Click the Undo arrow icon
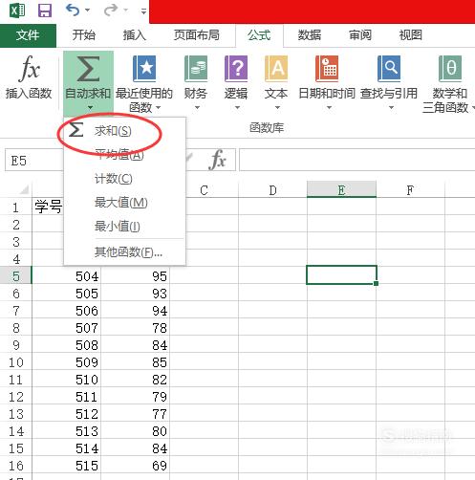 click(x=73, y=10)
